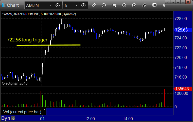Click the help question mark button
This screenshot has width=193, height=122.
168,2
